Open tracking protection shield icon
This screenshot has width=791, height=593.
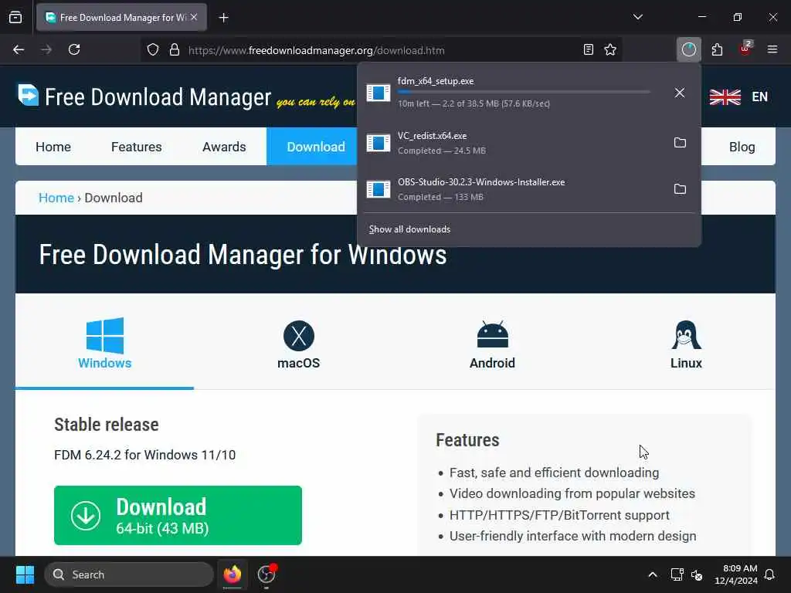coord(153,50)
